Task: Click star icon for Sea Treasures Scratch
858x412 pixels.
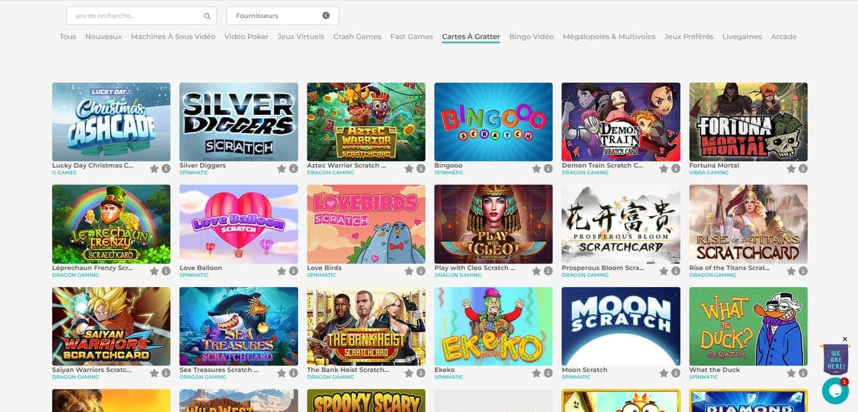Action: click(x=281, y=373)
